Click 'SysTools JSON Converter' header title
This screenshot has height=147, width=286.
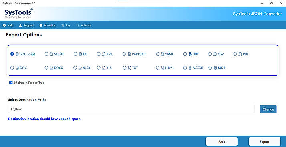click(258, 14)
